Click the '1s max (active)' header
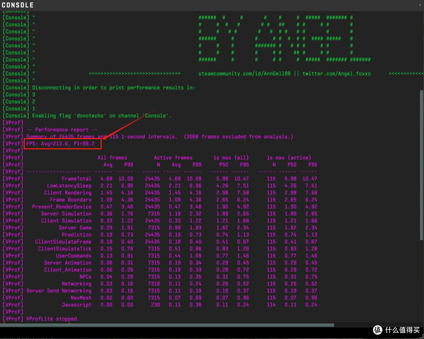Screen dimensions: 424x339 coord(289,158)
